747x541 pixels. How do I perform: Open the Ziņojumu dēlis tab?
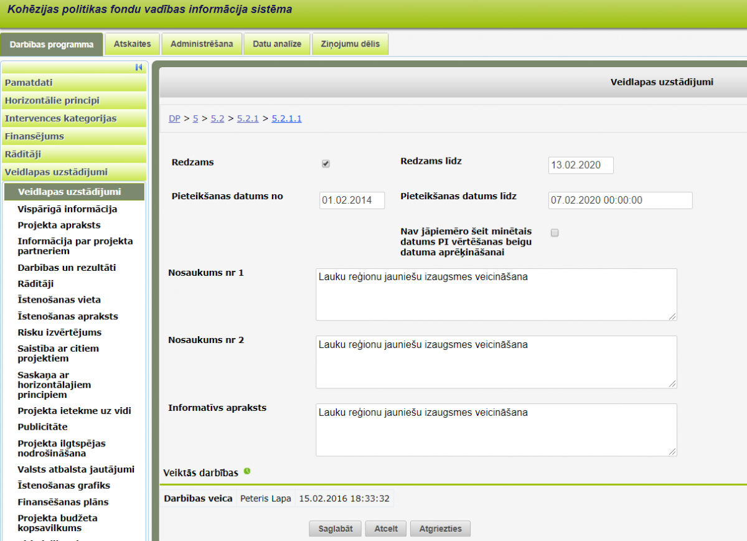coord(350,44)
